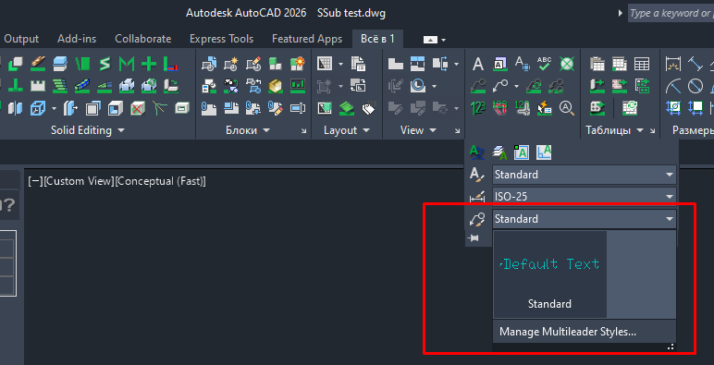
Task: Select the Всё в 1 tab
Action: click(377, 39)
